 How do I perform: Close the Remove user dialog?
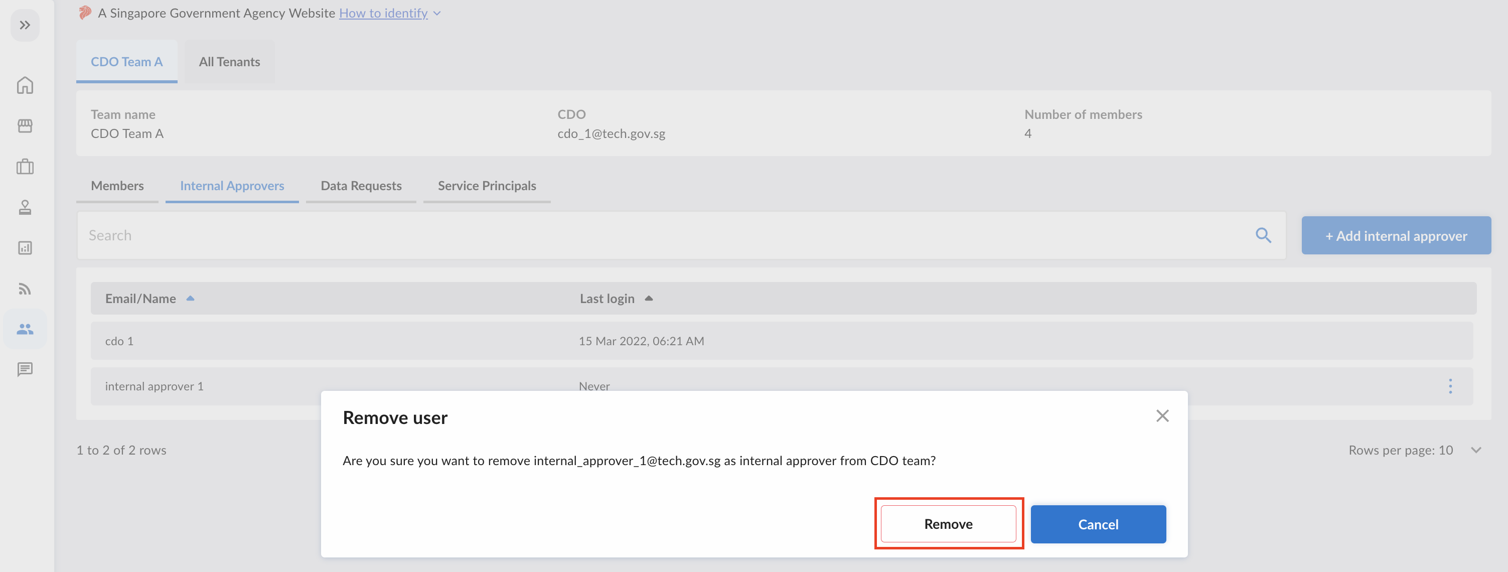click(x=1162, y=415)
